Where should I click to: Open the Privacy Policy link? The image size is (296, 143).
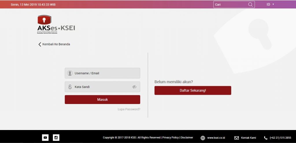point(170,138)
